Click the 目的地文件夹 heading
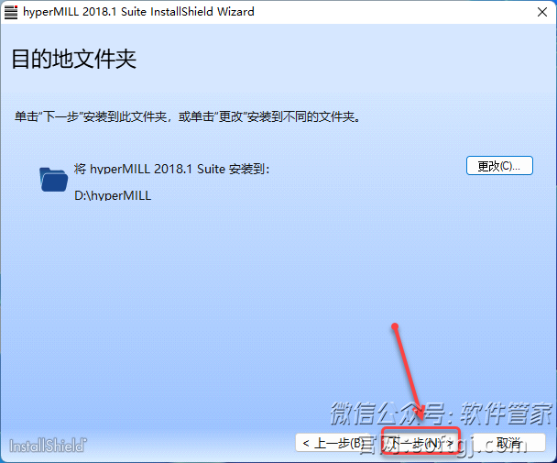Screen dimensions: 557x463 pyautogui.click(x=74, y=59)
